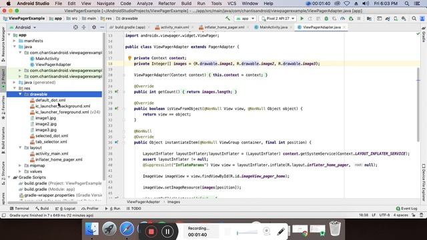This screenshot has width=427, height=240.
Task: Click the Stop toolbar icon
Action: [x=359, y=19]
